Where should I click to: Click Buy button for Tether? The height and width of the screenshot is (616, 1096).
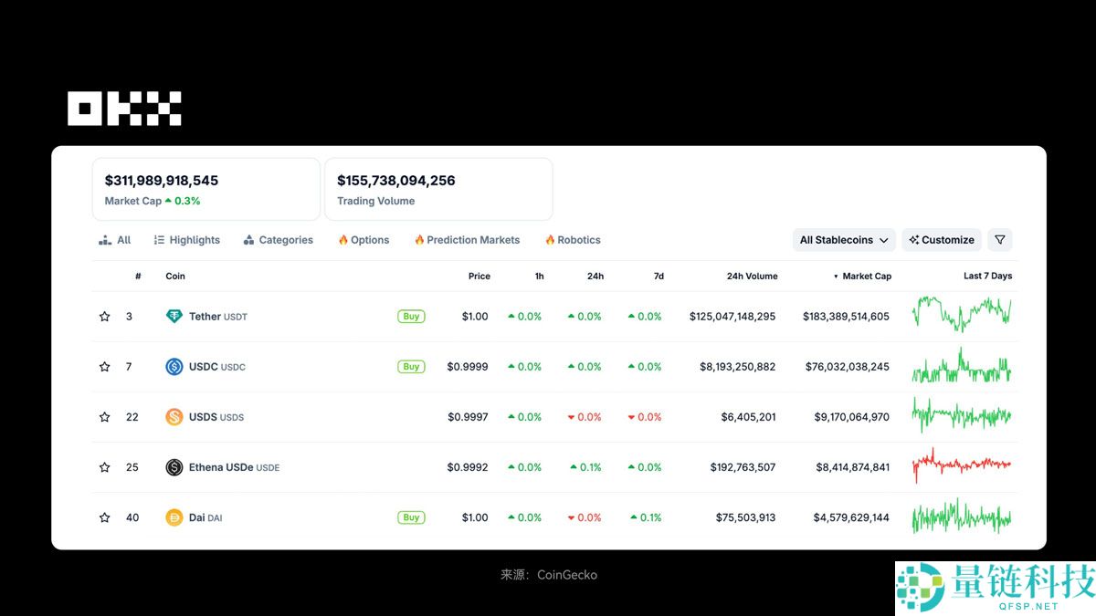(411, 317)
